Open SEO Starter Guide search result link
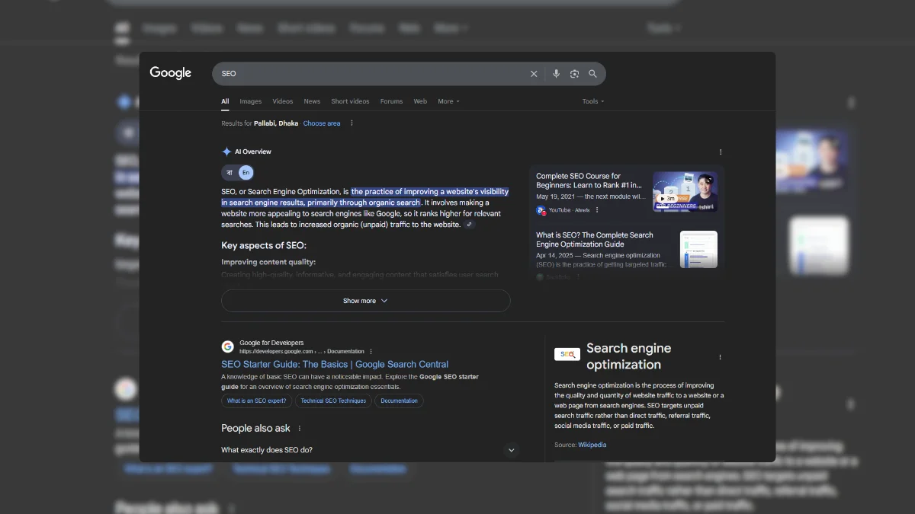Image resolution: width=915 pixels, height=514 pixels. pyautogui.click(x=335, y=365)
